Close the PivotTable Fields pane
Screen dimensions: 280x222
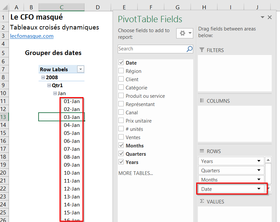click(270, 17)
